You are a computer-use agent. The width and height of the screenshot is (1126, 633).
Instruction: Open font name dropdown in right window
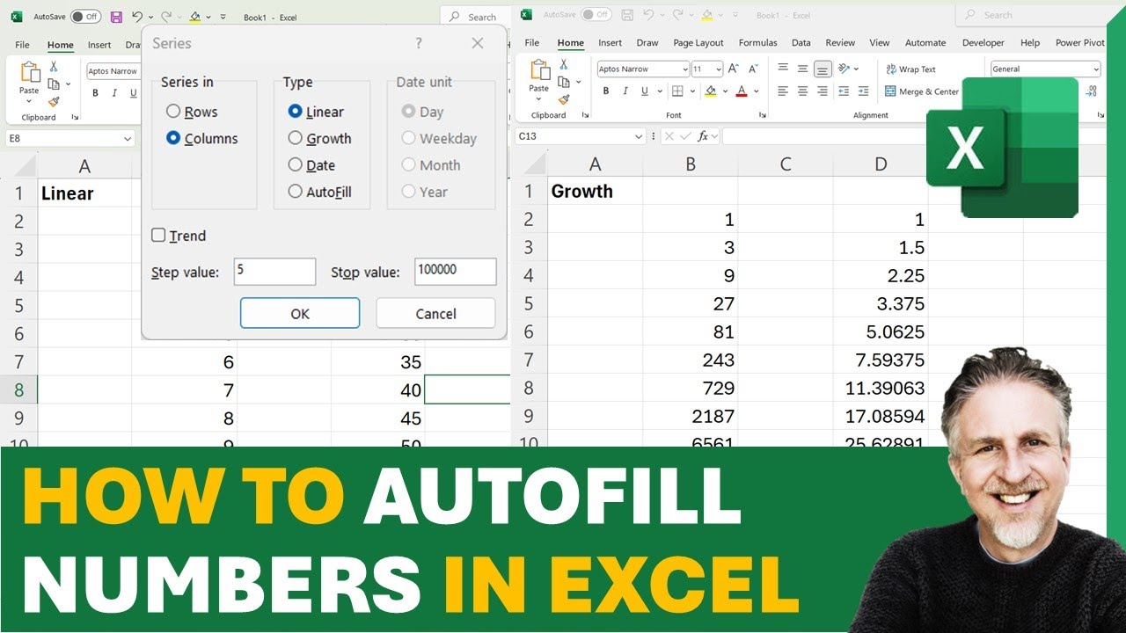pos(685,69)
